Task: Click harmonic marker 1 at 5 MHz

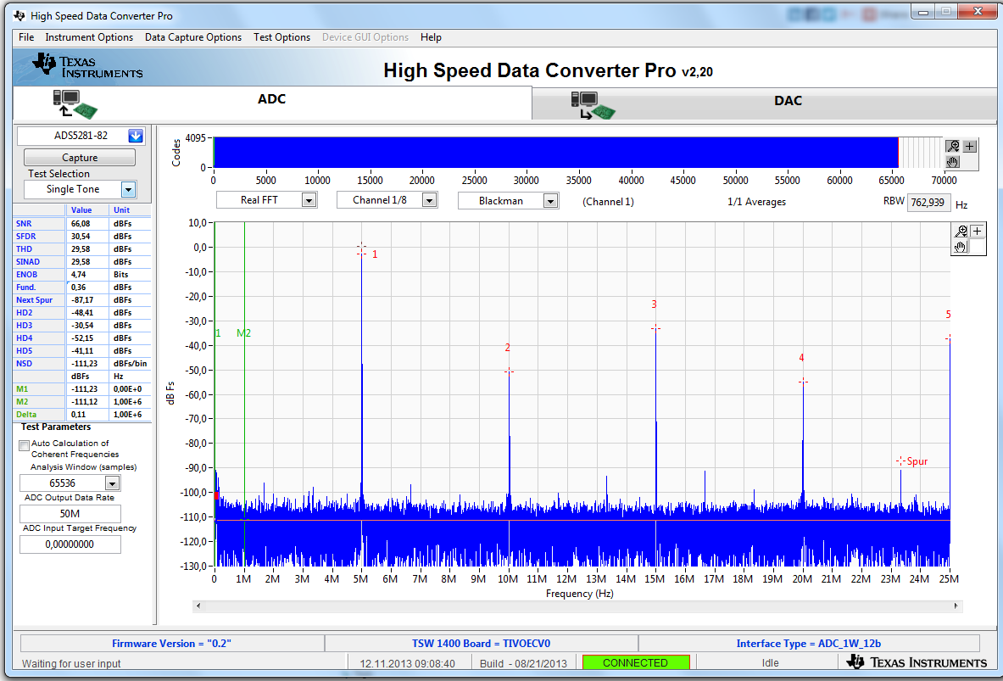Action: tap(361, 253)
